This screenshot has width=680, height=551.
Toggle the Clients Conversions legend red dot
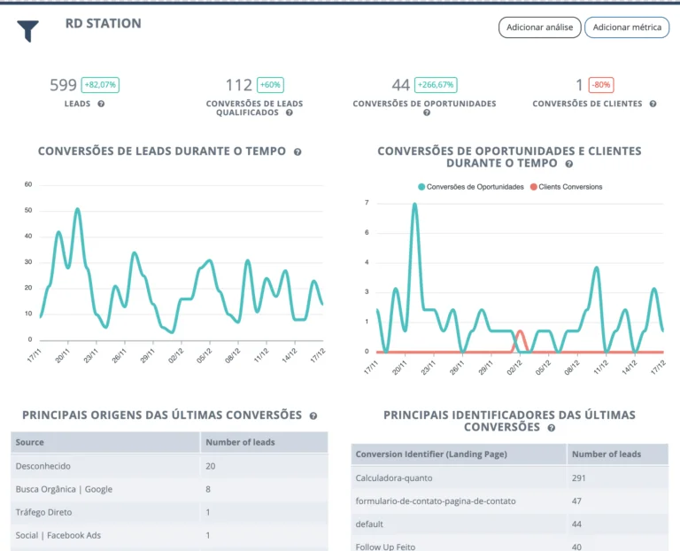click(x=533, y=187)
